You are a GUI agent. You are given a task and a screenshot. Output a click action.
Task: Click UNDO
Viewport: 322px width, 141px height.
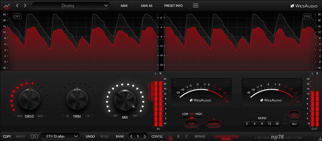[90, 136]
